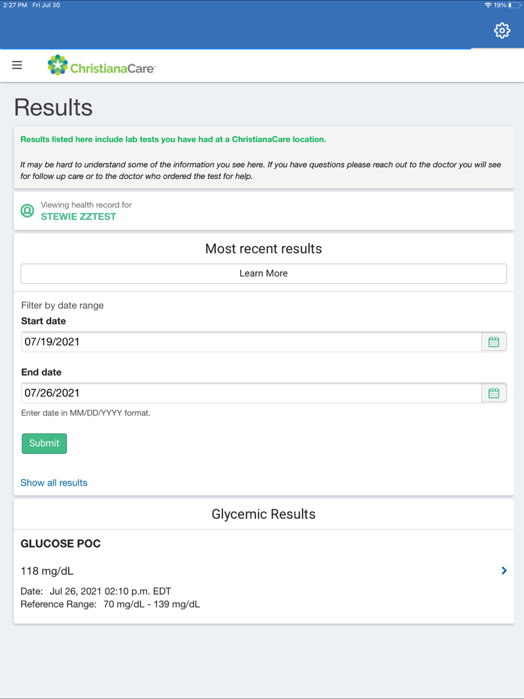Tap the Most recent results heading
This screenshot has width=524, height=699.
pyautogui.click(x=264, y=249)
